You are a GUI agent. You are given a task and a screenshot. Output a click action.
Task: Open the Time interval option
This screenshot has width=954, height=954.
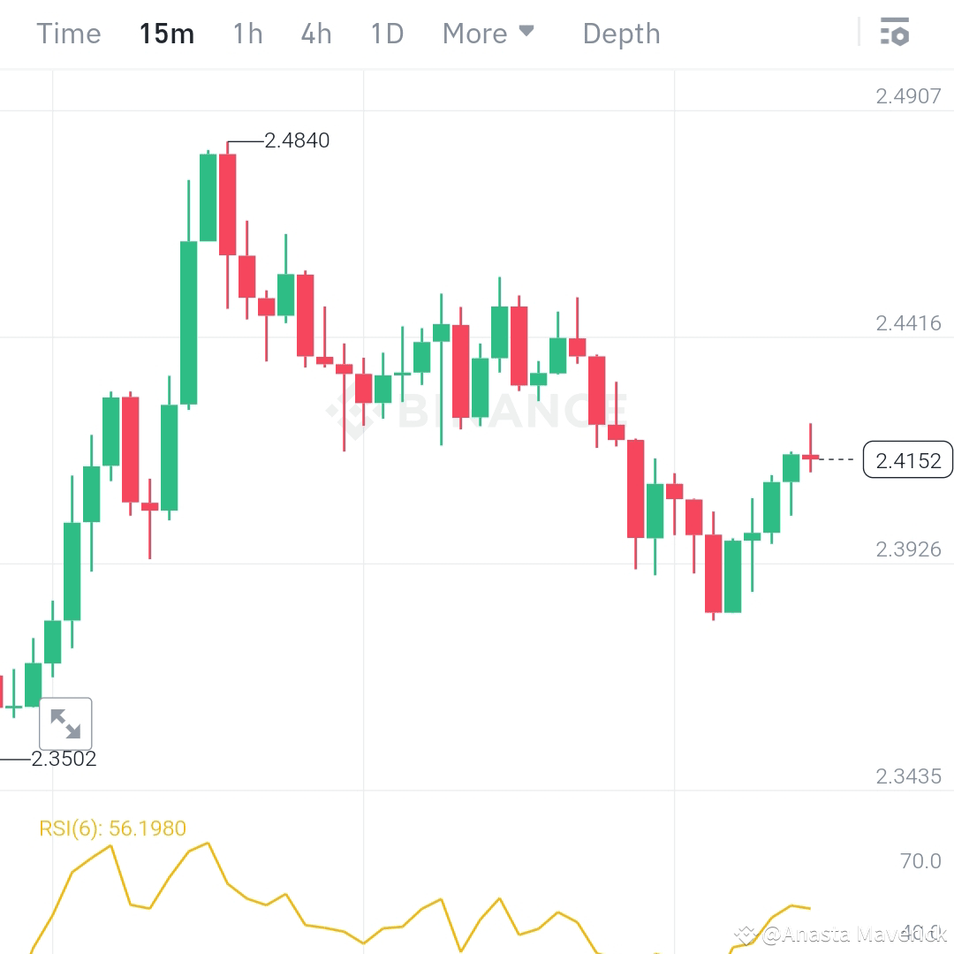click(x=68, y=33)
